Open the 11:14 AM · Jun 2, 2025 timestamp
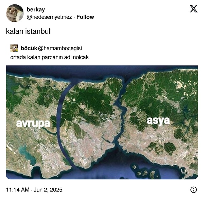The height and width of the screenshot is (200, 204). coord(34,190)
